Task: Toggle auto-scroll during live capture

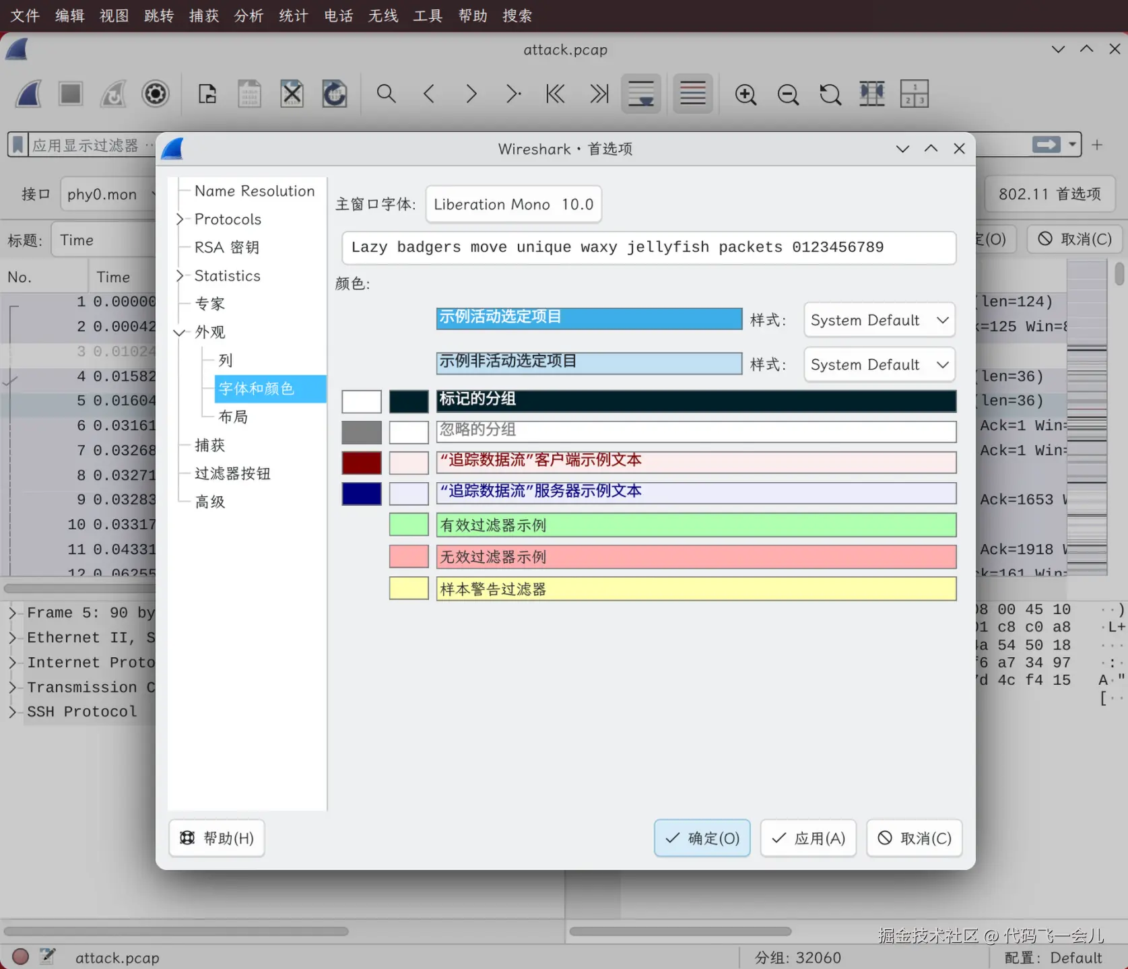Action: [641, 94]
